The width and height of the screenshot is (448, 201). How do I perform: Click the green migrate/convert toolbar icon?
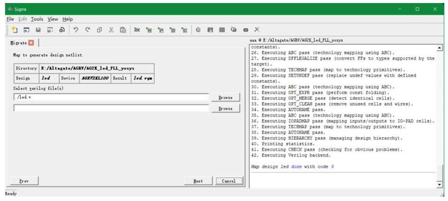(x=137, y=30)
